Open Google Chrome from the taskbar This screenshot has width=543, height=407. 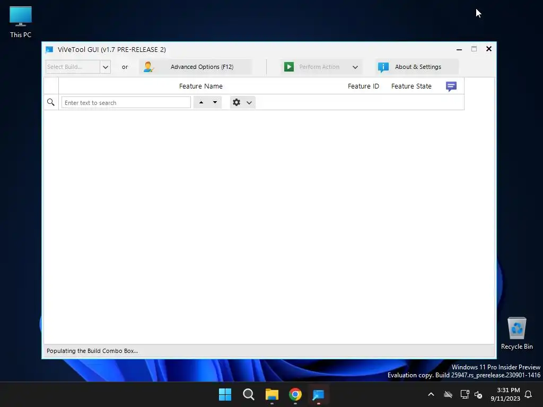pyautogui.click(x=295, y=394)
